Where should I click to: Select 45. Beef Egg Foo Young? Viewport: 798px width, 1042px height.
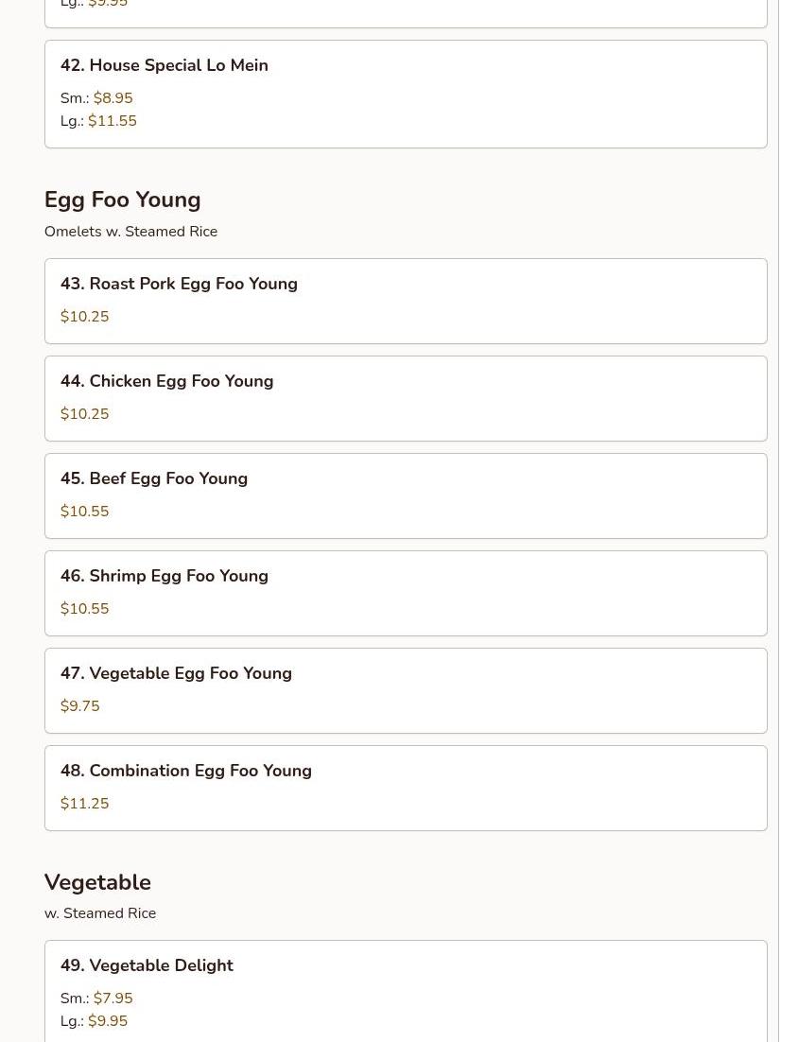(154, 478)
